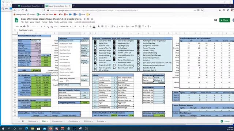
Task: Open the fill color picker
Action: tap(99, 27)
